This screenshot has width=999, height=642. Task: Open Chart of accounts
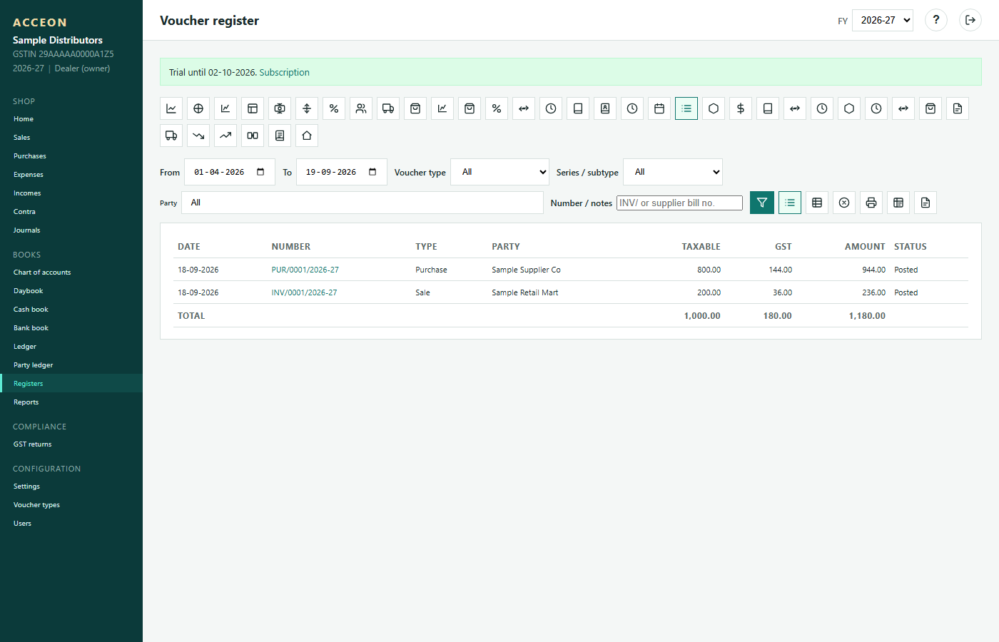point(71,272)
